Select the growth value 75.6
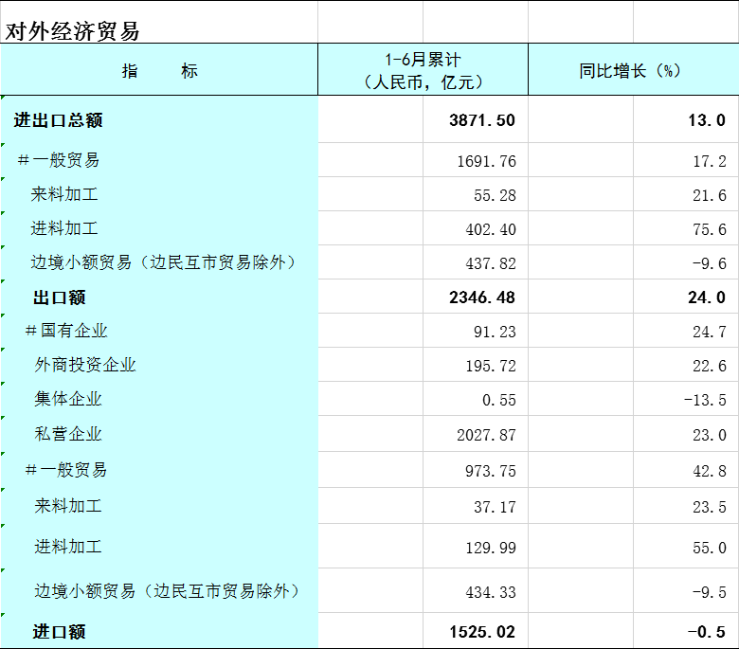739x649 pixels. pyautogui.click(x=710, y=229)
